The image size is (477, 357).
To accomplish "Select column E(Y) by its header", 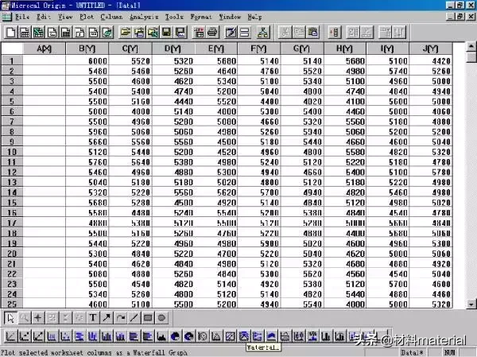I will pyautogui.click(x=216, y=49).
